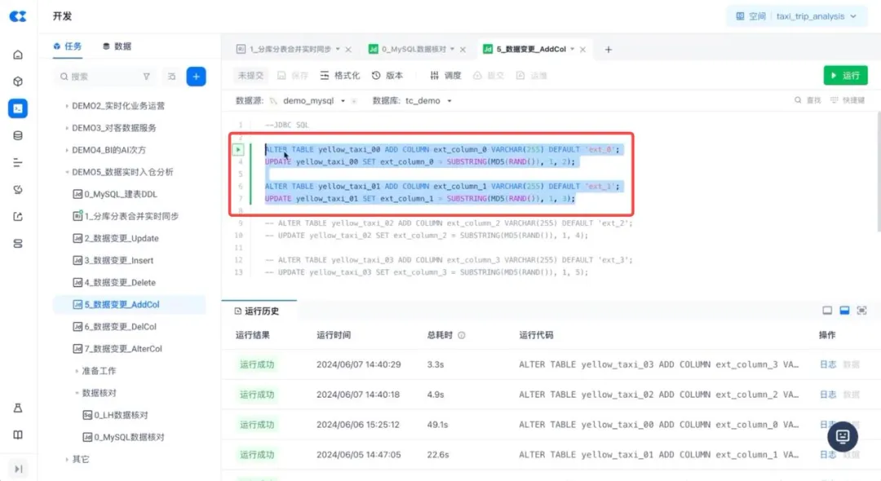Open the home icon in left sidebar
Viewport: 881px width, 481px height.
[x=18, y=55]
